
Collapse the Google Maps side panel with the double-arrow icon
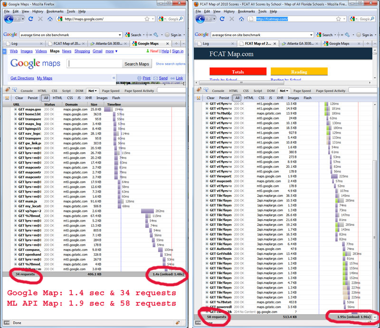click(x=114, y=78)
